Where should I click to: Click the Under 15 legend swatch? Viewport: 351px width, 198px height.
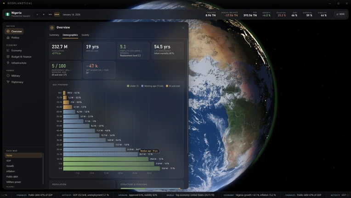[x=128, y=86]
